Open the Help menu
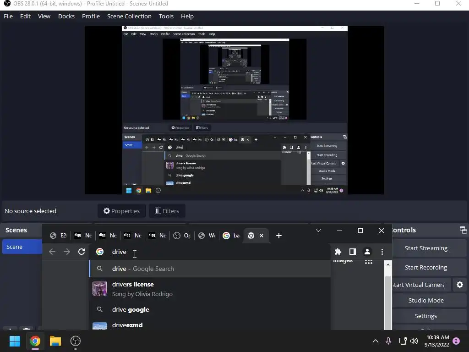The height and width of the screenshot is (352, 469). coord(187,16)
